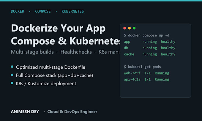Click the 'Healthchecks' subtitle text
The width and height of the screenshot is (202, 121).
[76, 52]
